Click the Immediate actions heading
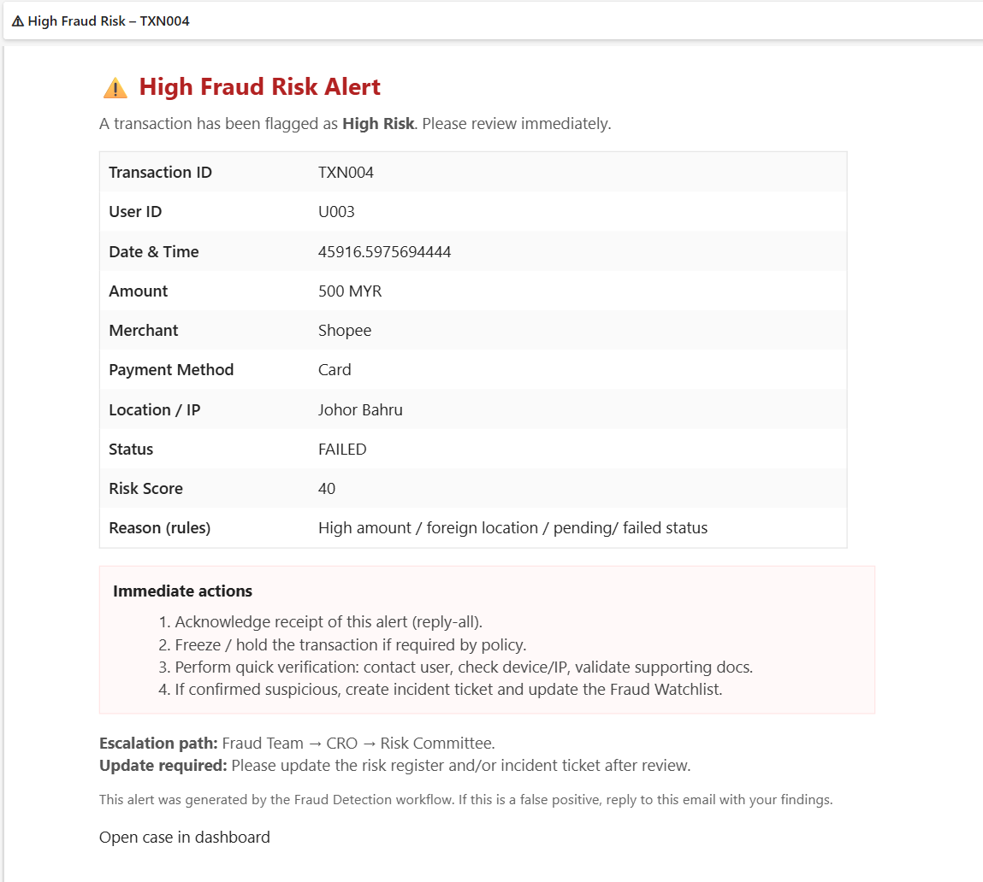This screenshot has width=983, height=882. (182, 591)
